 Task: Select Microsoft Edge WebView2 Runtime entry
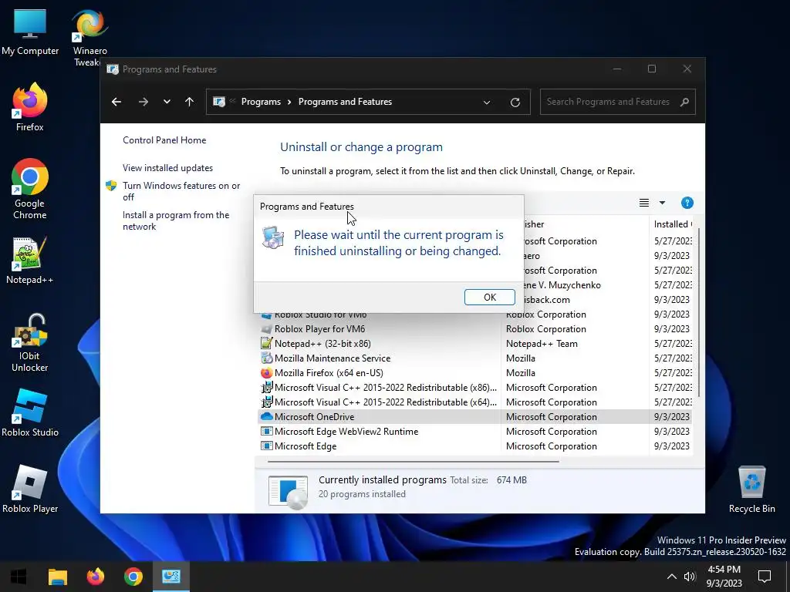pyautogui.click(x=474, y=432)
